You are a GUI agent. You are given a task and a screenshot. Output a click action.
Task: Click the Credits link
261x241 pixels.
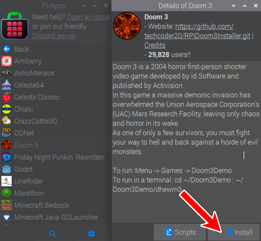(x=155, y=45)
